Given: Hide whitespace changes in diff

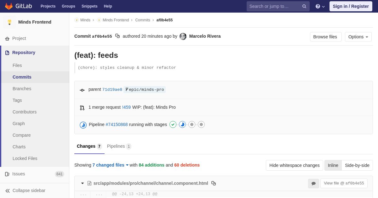Looking at the screenshot, I should pos(294,165).
